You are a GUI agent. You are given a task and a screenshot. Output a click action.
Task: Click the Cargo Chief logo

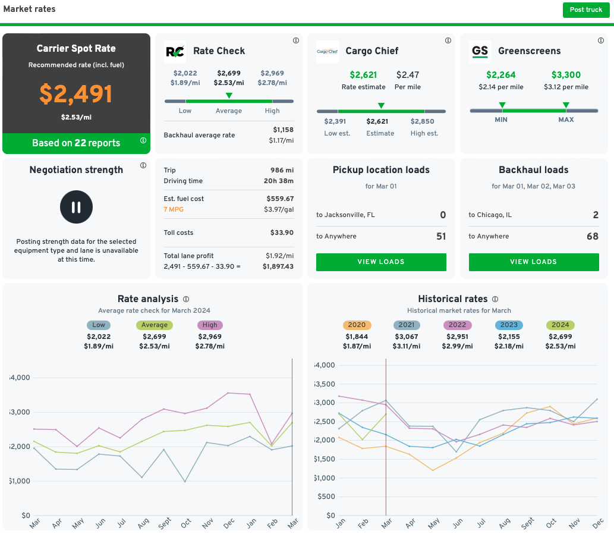point(327,51)
